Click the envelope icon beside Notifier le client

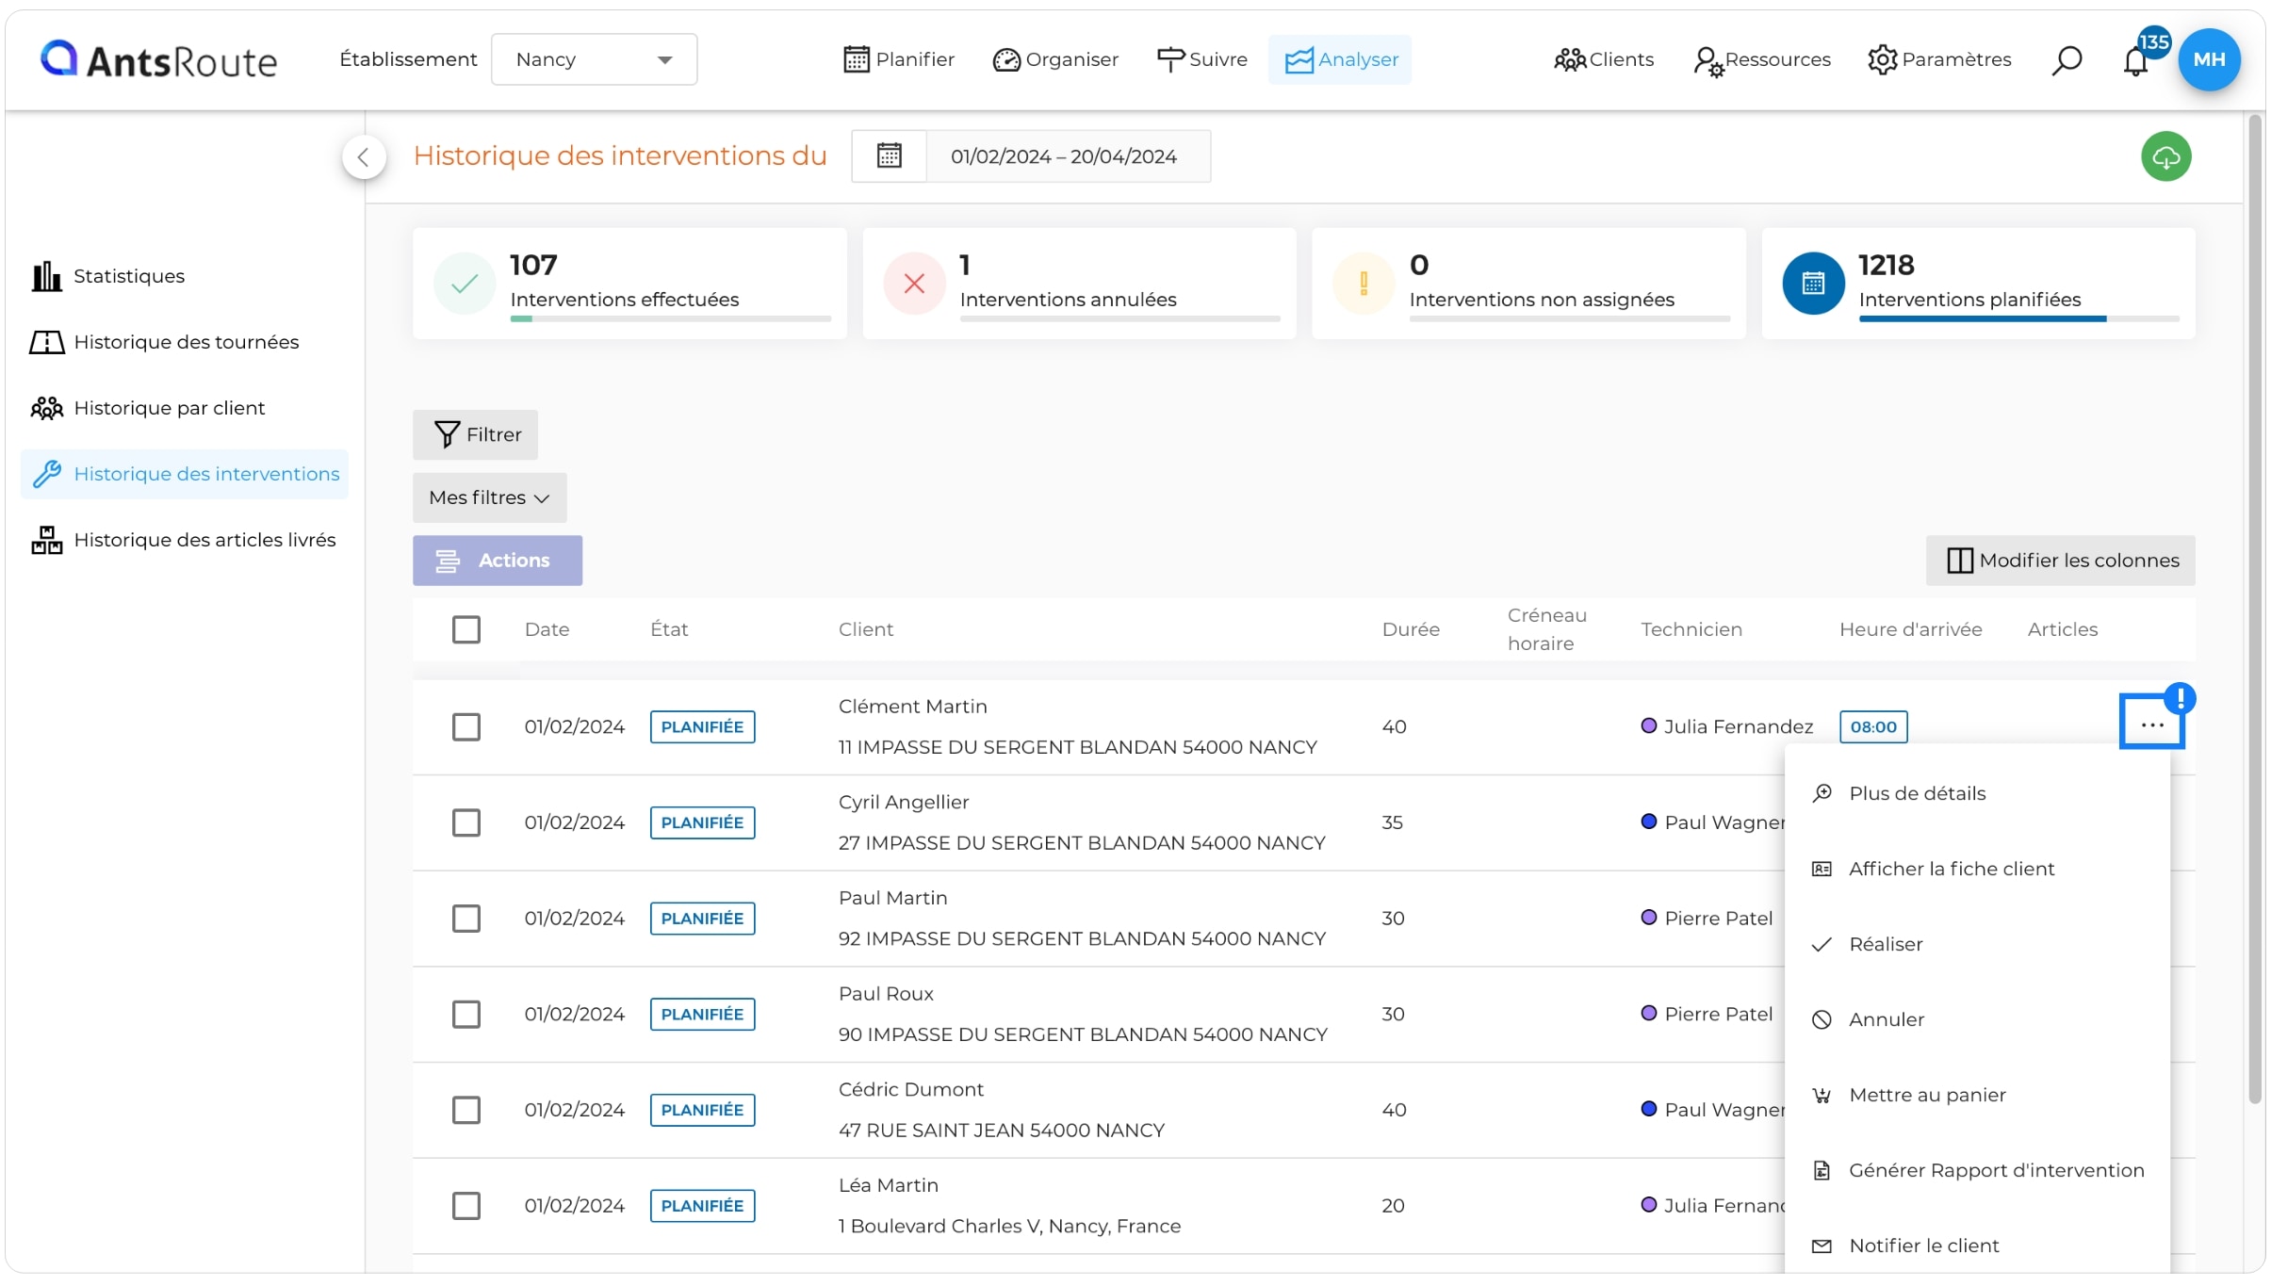click(x=1822, y=1245)
